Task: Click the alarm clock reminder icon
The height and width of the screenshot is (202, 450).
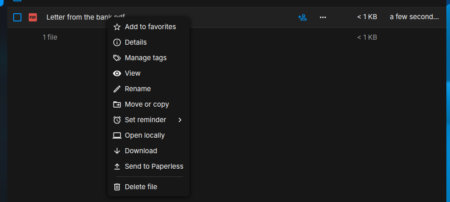Action: click(x=117, y=120)
